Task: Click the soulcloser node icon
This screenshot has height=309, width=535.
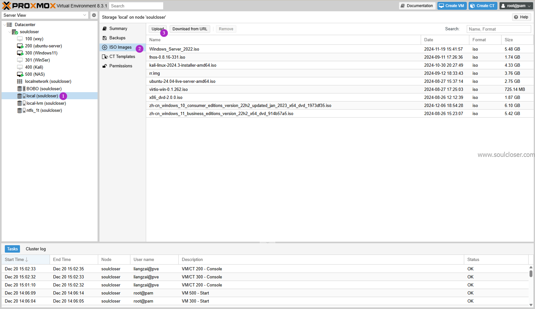Action: coord(15,32)
